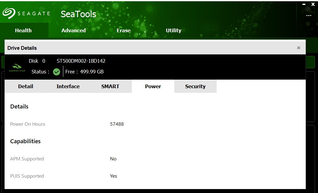
Task: Click the Seagate spiral logo
Action: (x=8, y=13)
